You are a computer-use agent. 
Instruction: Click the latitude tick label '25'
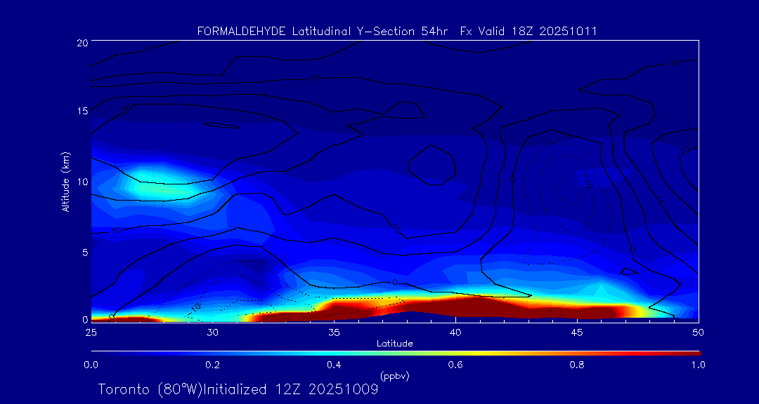coord(91,332)
